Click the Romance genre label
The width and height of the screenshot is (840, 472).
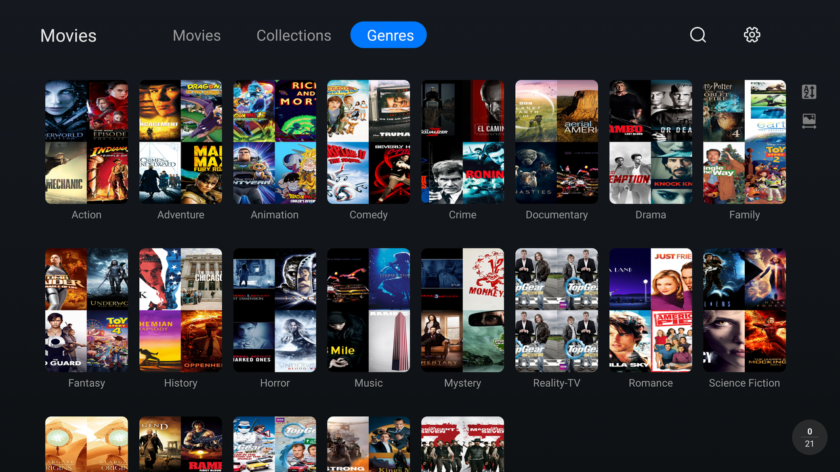click(x=650, y=383)
